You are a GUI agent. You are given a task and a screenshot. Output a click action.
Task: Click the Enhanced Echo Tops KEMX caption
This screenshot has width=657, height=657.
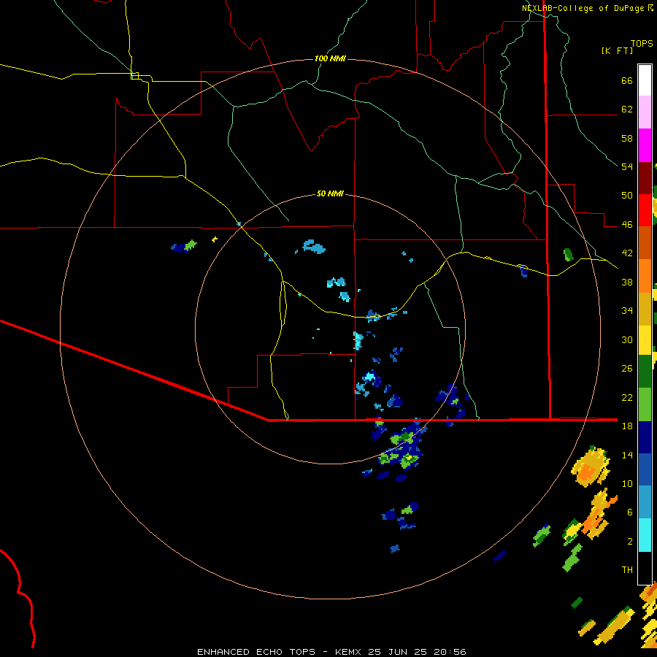(331, 652)
